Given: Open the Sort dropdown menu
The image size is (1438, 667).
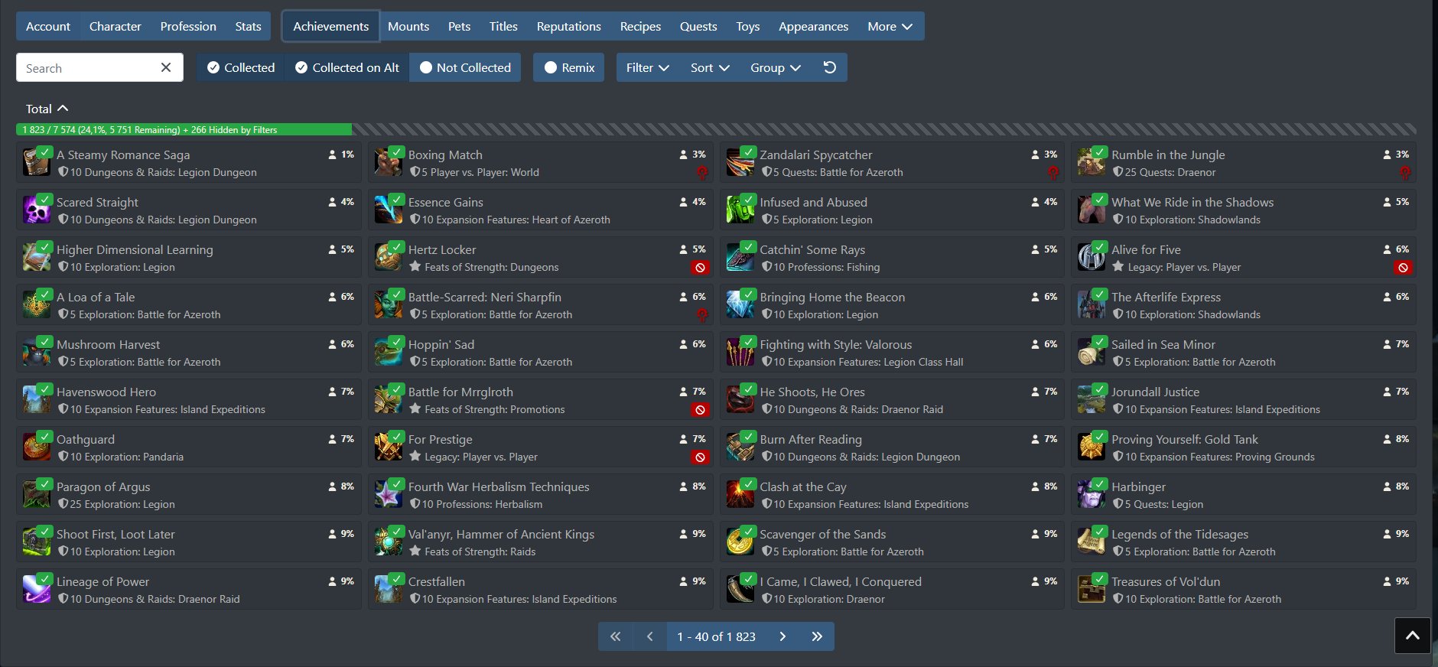Looking at the screenshot, I should click(x=709, y=67).
